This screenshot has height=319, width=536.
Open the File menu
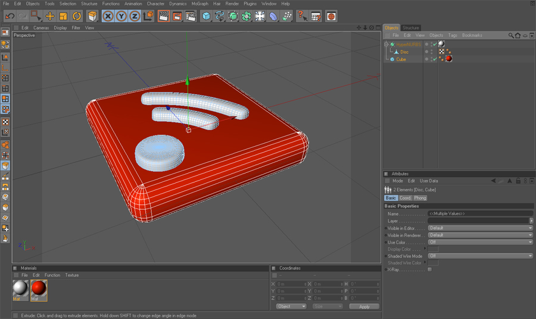(6, 4)
